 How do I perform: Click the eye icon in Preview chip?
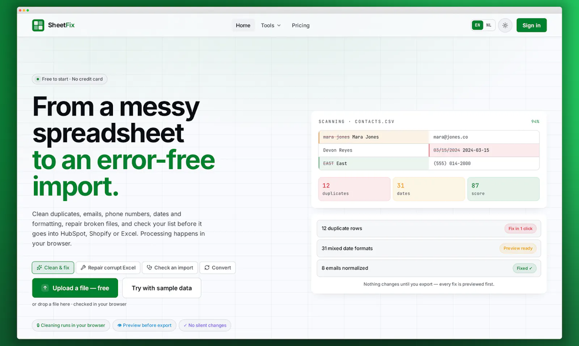pyautogui.click(x=119, y=325)
